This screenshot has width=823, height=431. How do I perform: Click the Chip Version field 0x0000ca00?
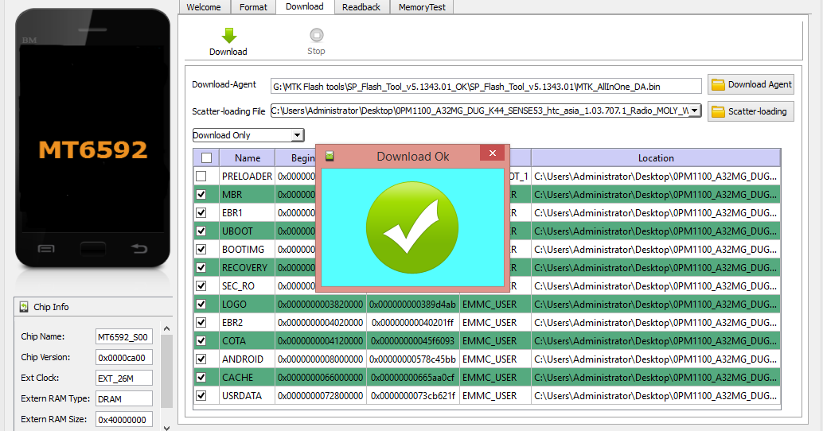[x=124, y=358]
